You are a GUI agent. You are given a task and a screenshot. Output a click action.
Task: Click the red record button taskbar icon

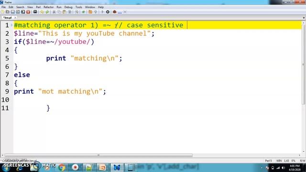click(x=75, y=167)
